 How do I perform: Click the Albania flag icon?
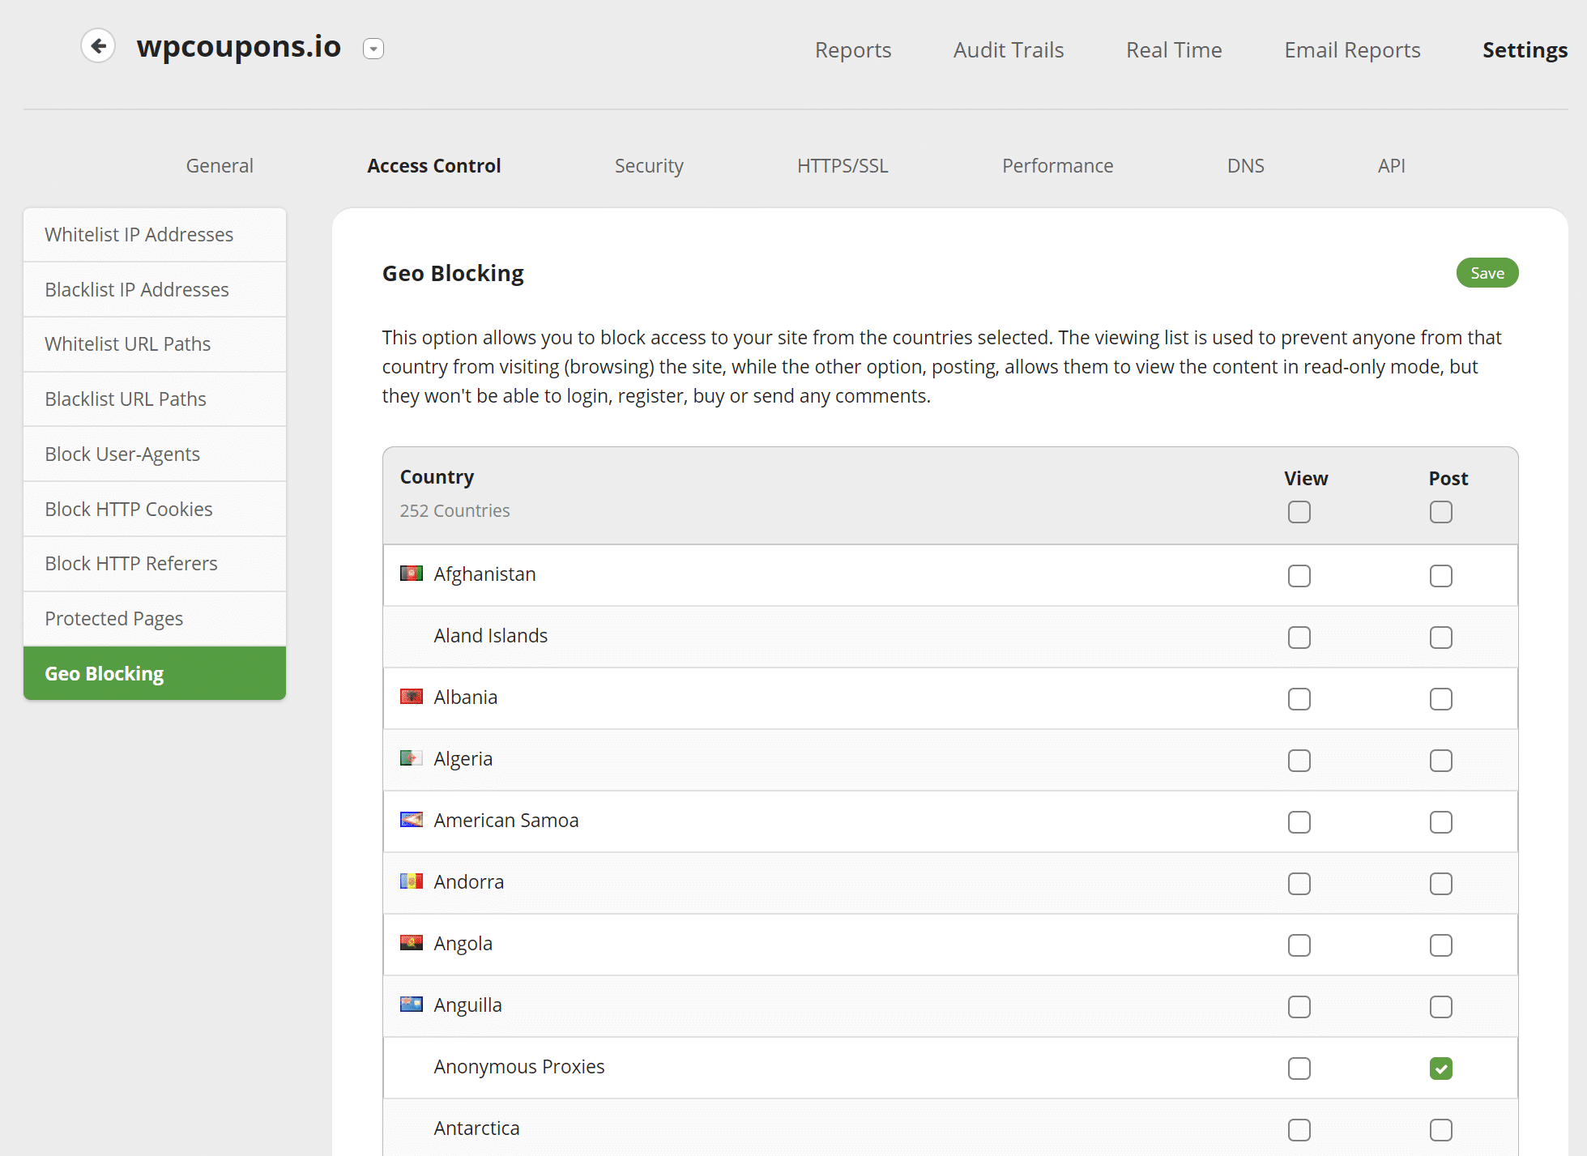pos(412,697)
